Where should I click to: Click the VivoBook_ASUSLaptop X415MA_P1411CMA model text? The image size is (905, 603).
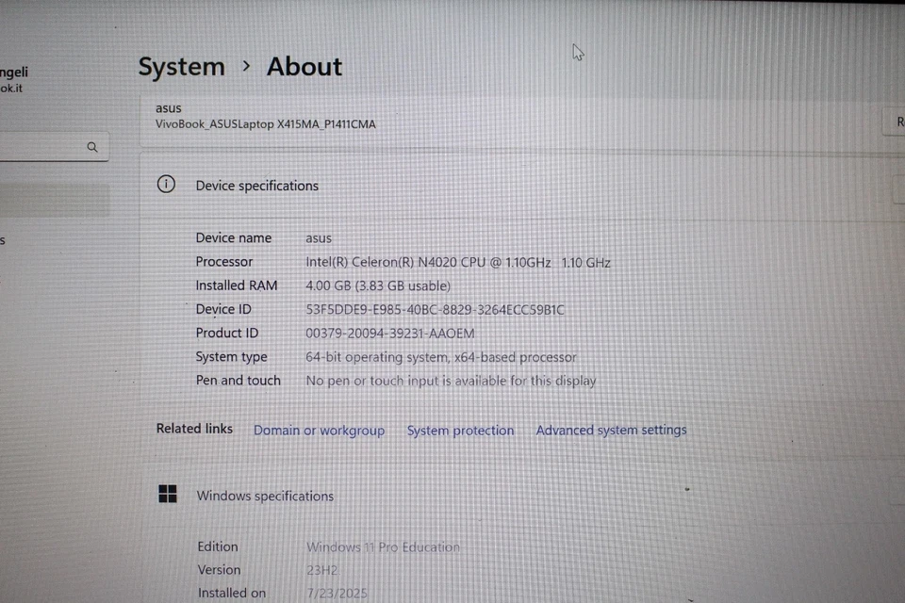[x=266, y=124]
